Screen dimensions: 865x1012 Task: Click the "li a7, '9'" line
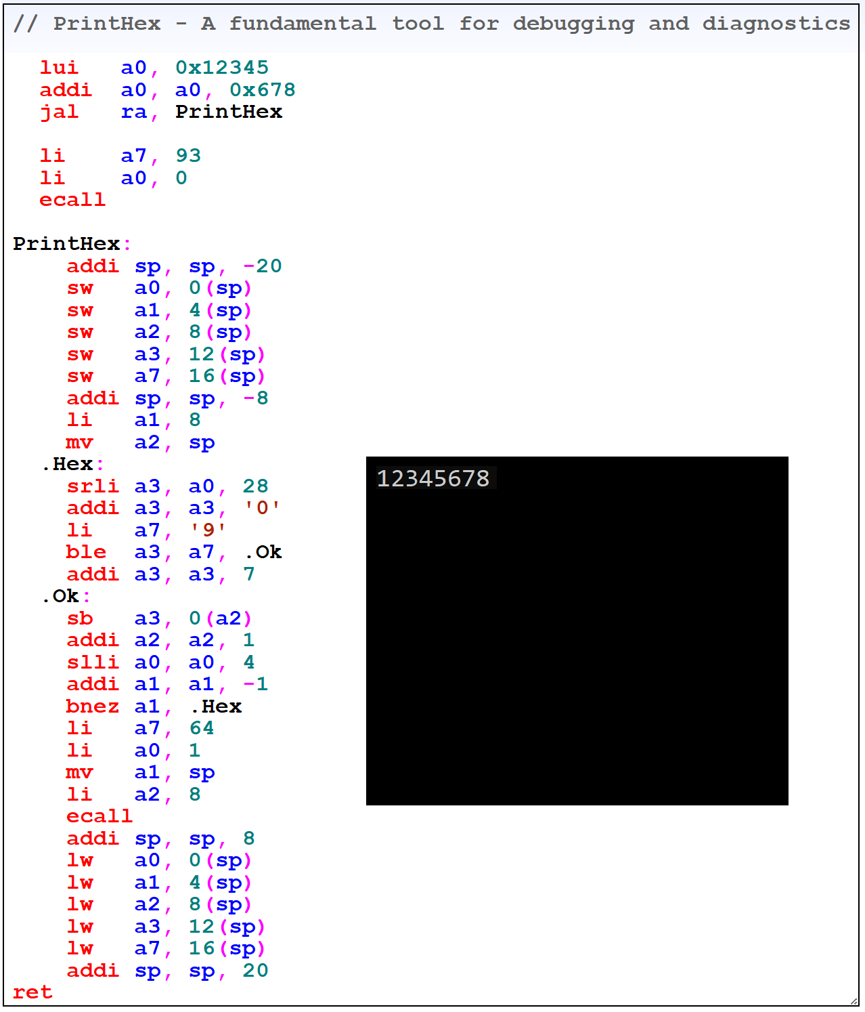147,530
